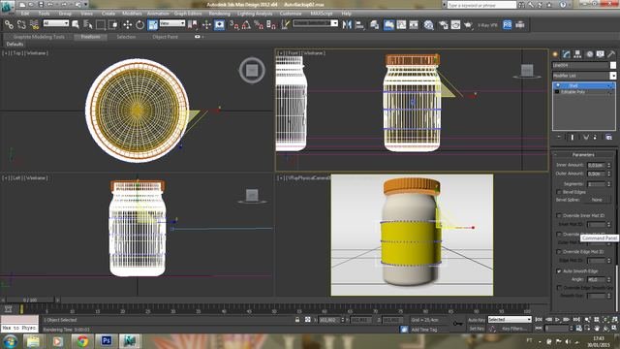Toggle Shell modifier lightbulb in stack
This screenshot has height=349, width=620.
558,85
